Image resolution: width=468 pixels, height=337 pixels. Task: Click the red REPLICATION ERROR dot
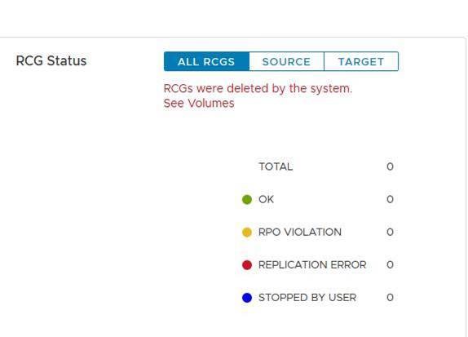coord(247,265)
